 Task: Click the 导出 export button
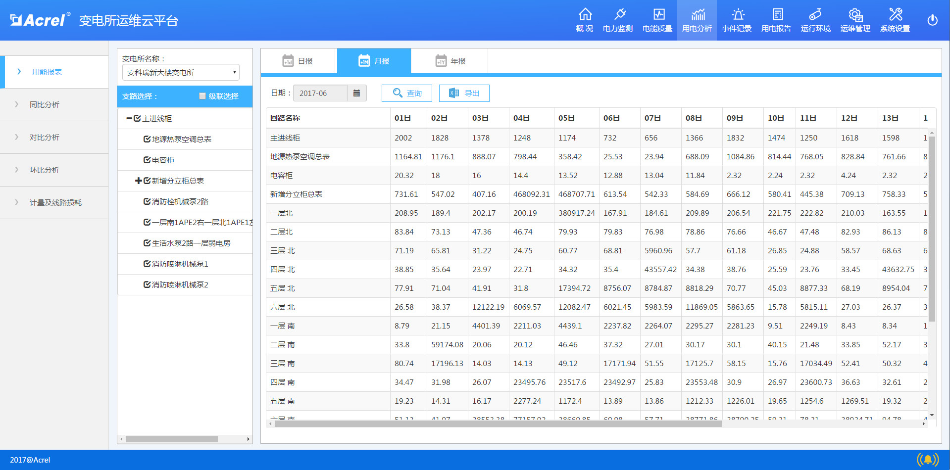click(x=464, y=93)
